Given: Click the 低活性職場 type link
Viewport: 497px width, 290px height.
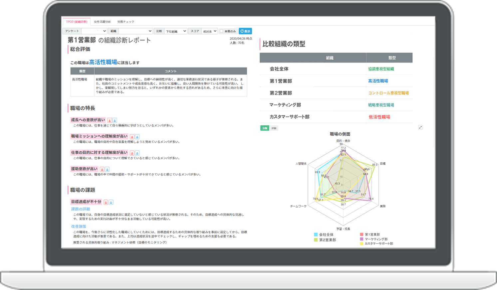Looking at the screenshot, I should pos(379,117).
